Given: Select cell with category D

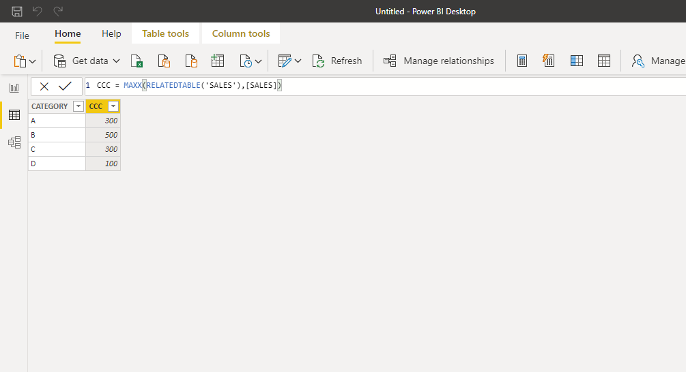Looking at the screenshot, I should click(x=57, y=164).
